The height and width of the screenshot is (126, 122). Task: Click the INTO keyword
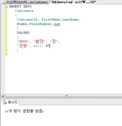[x=27, y=6]
